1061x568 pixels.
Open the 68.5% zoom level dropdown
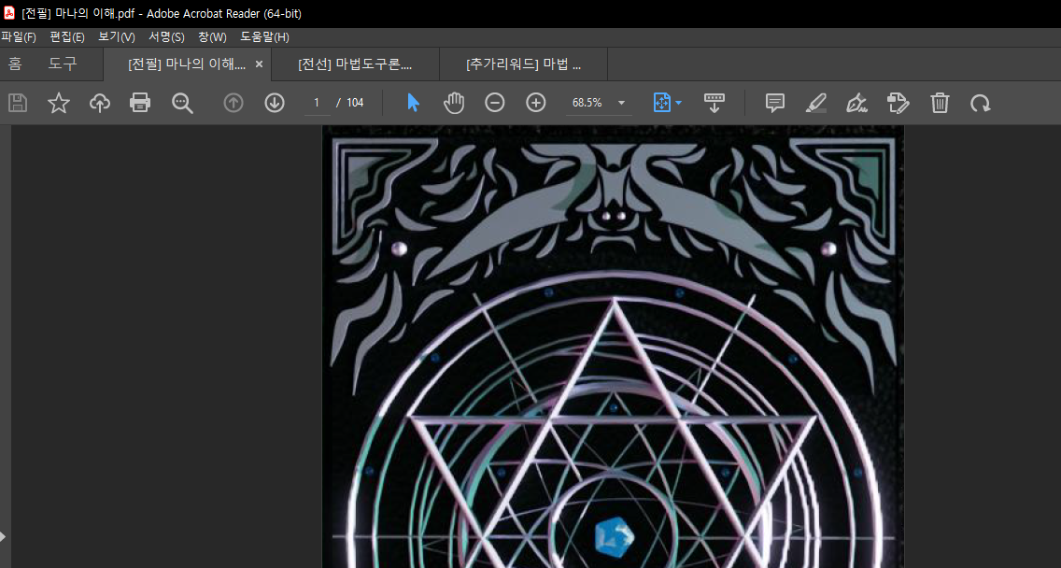coord(621,103)
